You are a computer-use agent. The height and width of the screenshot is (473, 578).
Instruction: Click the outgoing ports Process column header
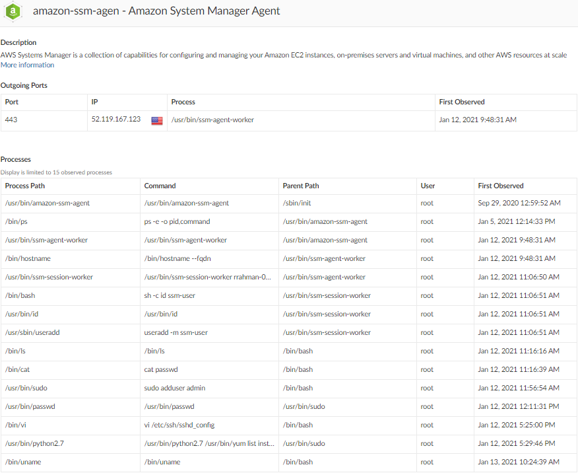(x=183, y=102)
